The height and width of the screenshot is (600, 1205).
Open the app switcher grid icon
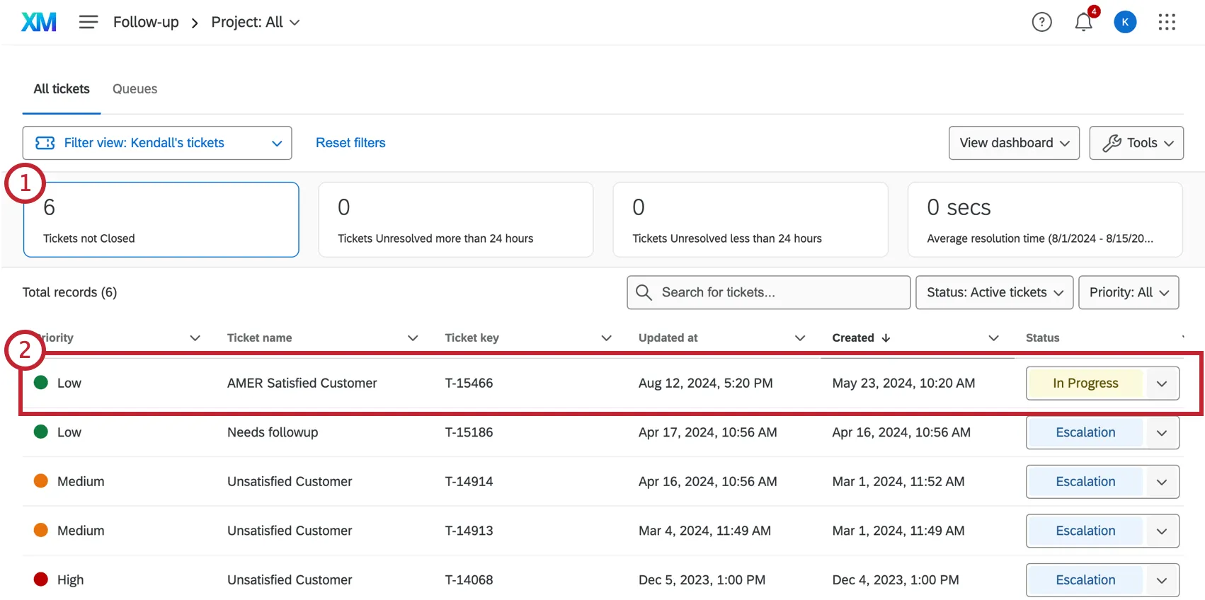pyautogui.click(x=1167, y=23)
